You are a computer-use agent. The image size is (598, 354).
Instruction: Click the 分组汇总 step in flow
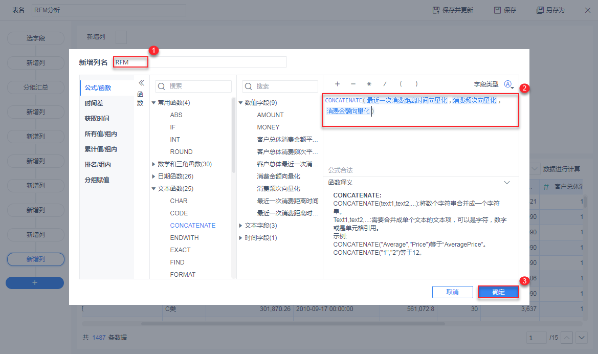tap(36, 87)
